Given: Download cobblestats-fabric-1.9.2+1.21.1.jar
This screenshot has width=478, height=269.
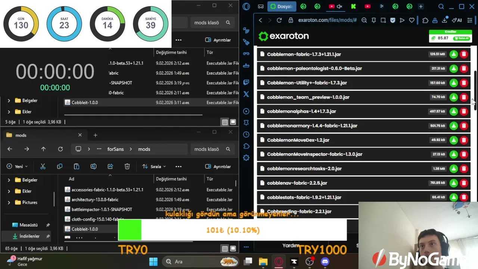Looking at the screenshot, I should [x=453, y=197].
